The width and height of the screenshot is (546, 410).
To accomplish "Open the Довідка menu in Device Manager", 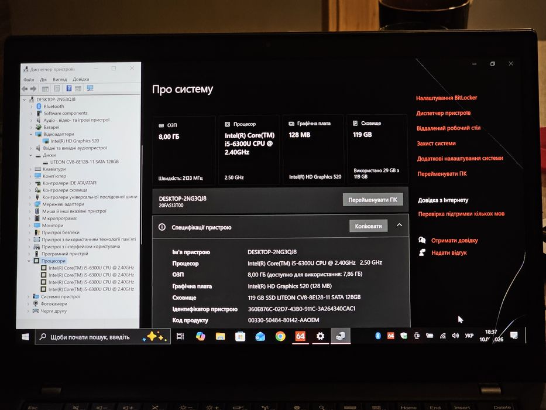I will [x=81, y=79].
